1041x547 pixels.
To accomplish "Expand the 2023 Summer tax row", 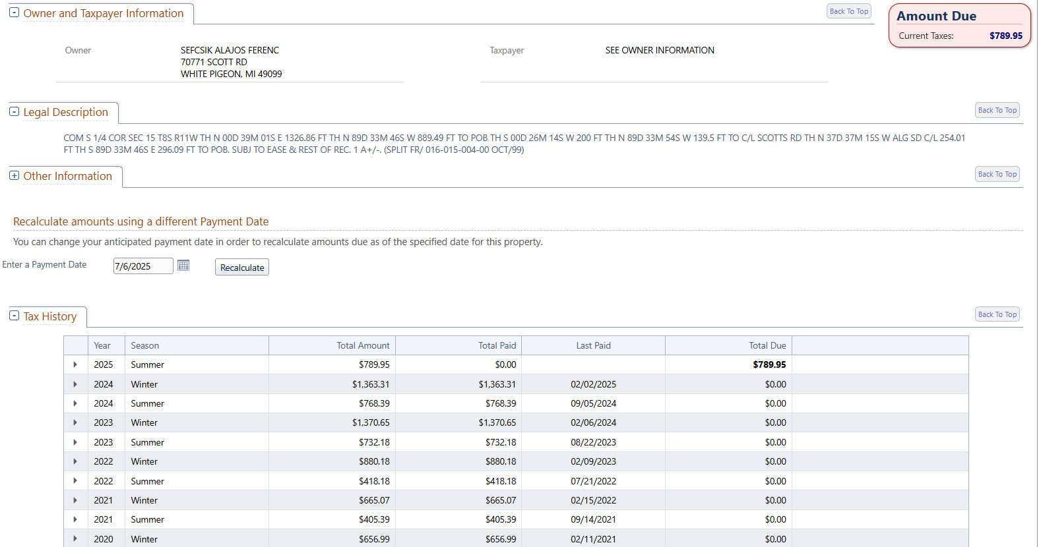I will [x=75, y=442].
